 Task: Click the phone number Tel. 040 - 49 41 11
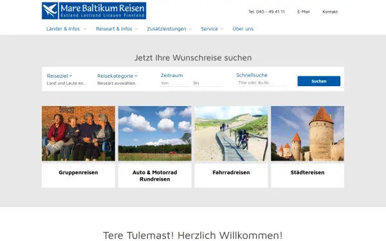(x=266, y=12)
